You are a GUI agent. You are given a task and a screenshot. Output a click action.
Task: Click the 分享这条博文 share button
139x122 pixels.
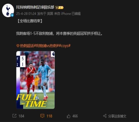click(117, 116)
